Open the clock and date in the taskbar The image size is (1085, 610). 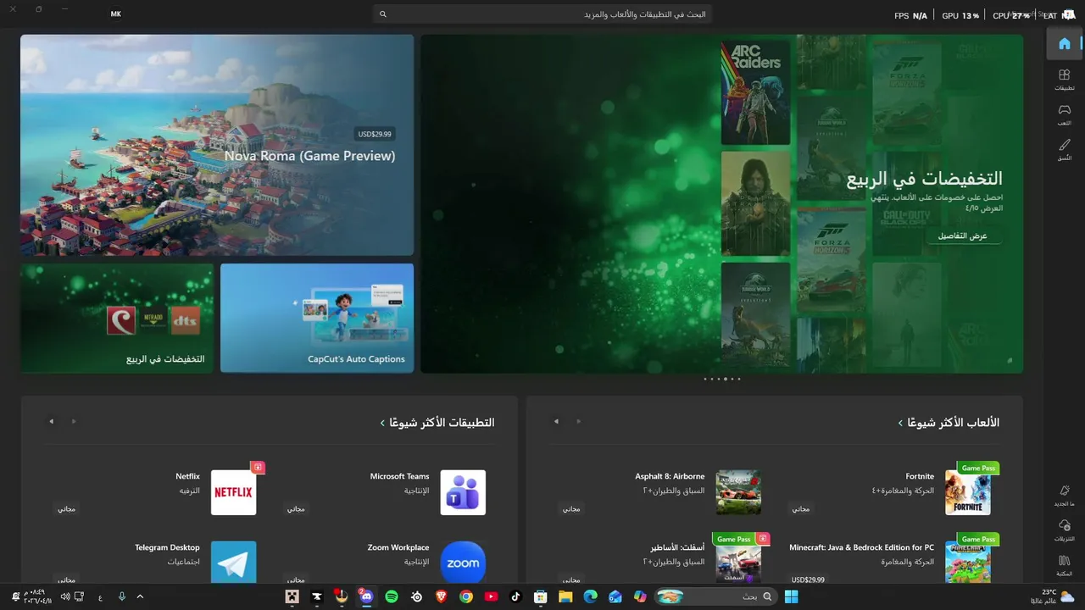tap(37, 596)
